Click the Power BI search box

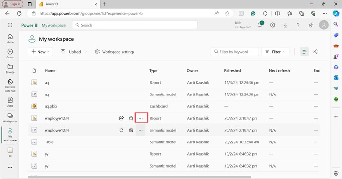pos(134,25)
